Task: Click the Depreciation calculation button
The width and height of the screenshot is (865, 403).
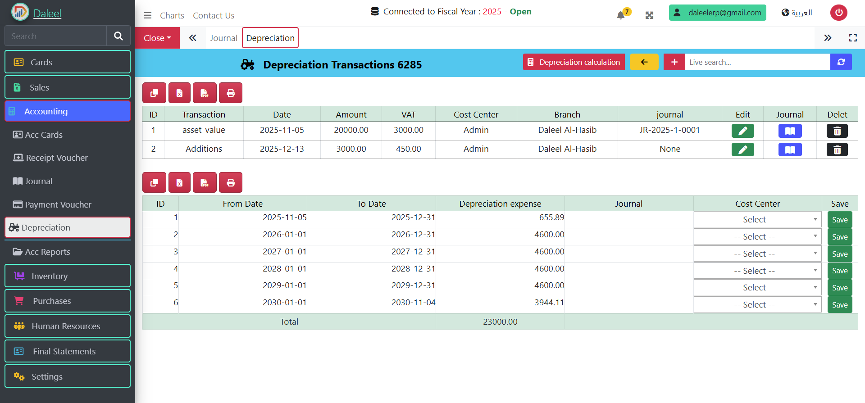Action: [x=574, y=62]
